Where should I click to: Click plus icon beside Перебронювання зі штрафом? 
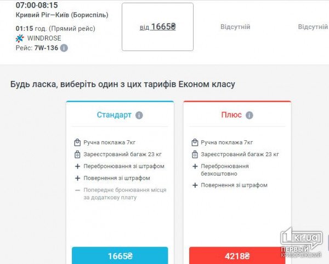tap(77, 167)
